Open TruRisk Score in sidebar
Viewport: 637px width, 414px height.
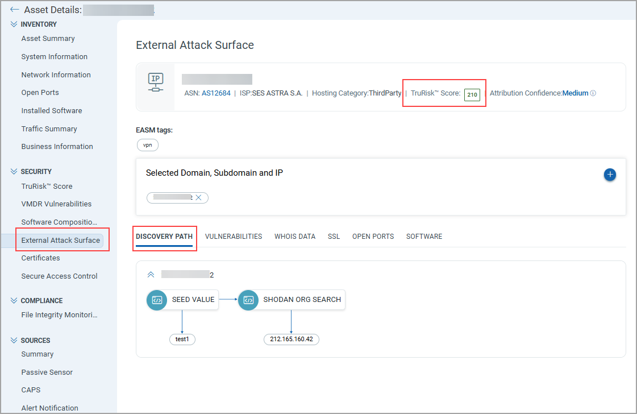47,187
